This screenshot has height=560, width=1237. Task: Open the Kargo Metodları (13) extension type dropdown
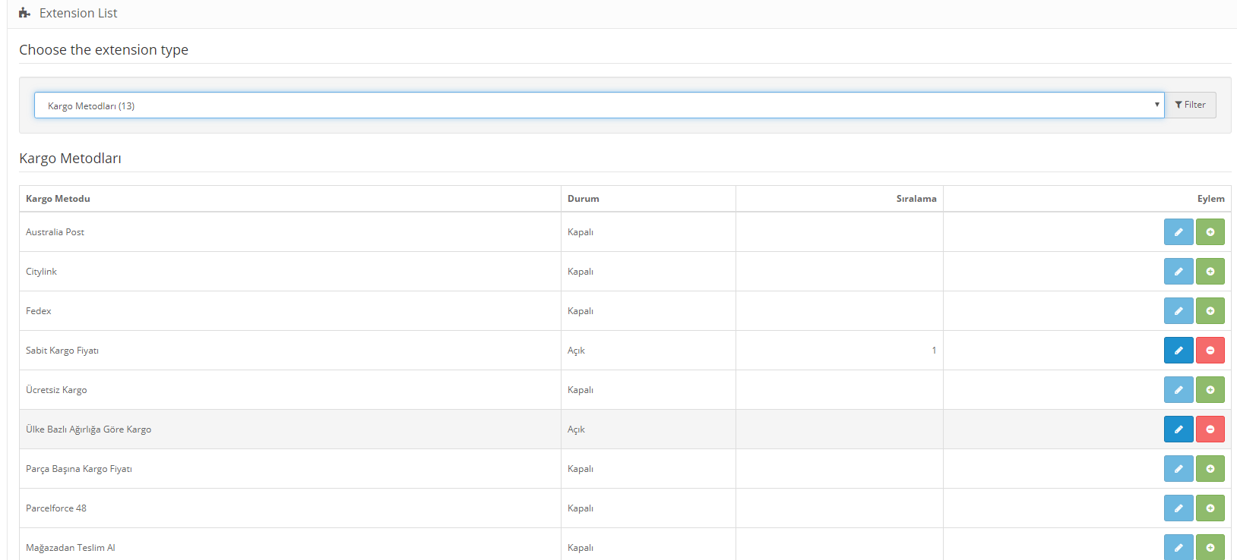pyautogui.click(x=599, y=105)
